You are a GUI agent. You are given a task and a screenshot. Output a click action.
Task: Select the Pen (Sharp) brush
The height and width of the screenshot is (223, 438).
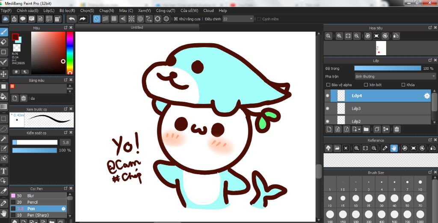tap(38, 215)
